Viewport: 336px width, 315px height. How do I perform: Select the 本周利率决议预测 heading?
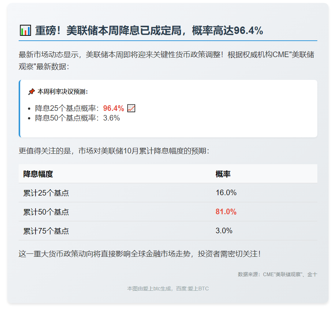(63, 92)
